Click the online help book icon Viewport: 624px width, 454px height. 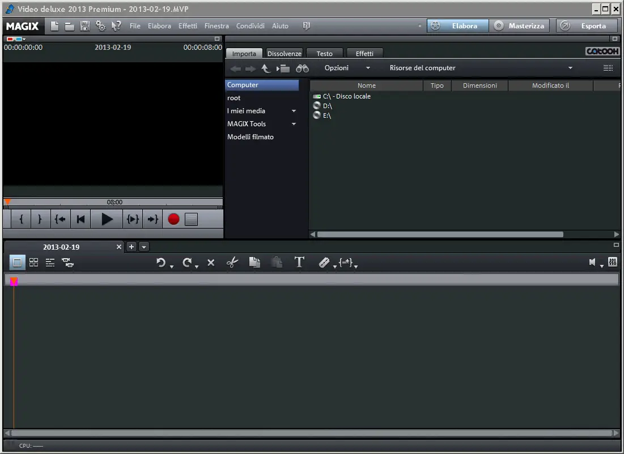306,26
